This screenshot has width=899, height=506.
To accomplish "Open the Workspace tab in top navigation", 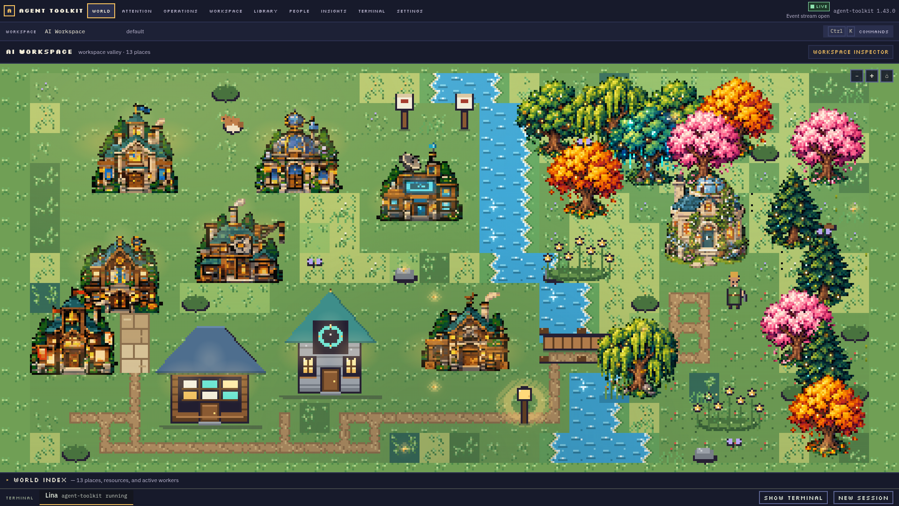I will point(226,11).
